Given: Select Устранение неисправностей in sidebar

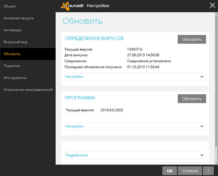Looking at the screenshot, I should (x=28, y=89).
